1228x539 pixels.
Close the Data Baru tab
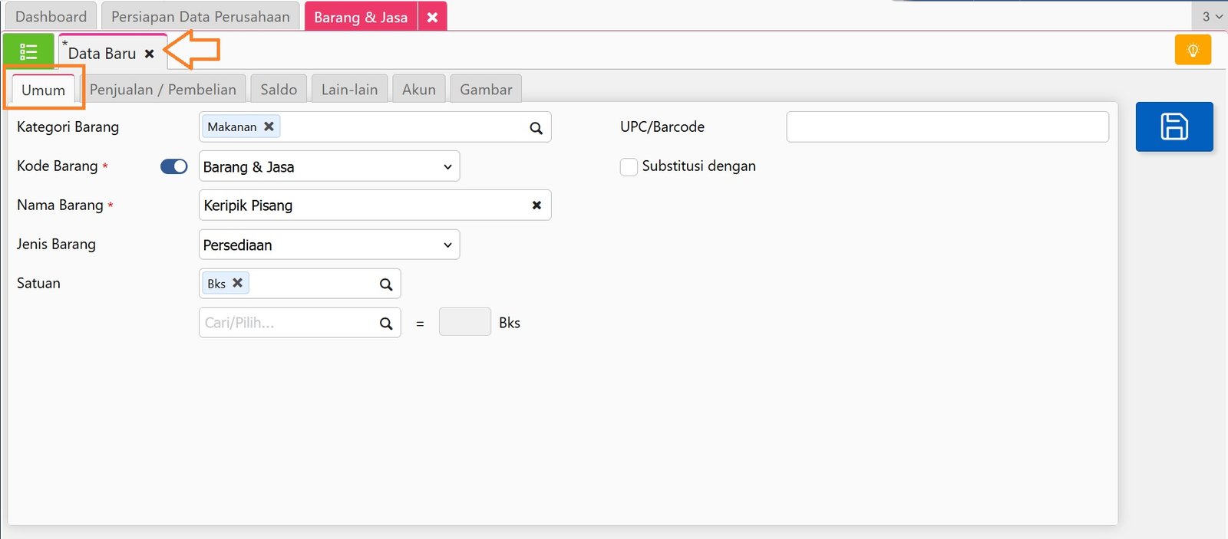pyautogui.click(x=150, y=54)
